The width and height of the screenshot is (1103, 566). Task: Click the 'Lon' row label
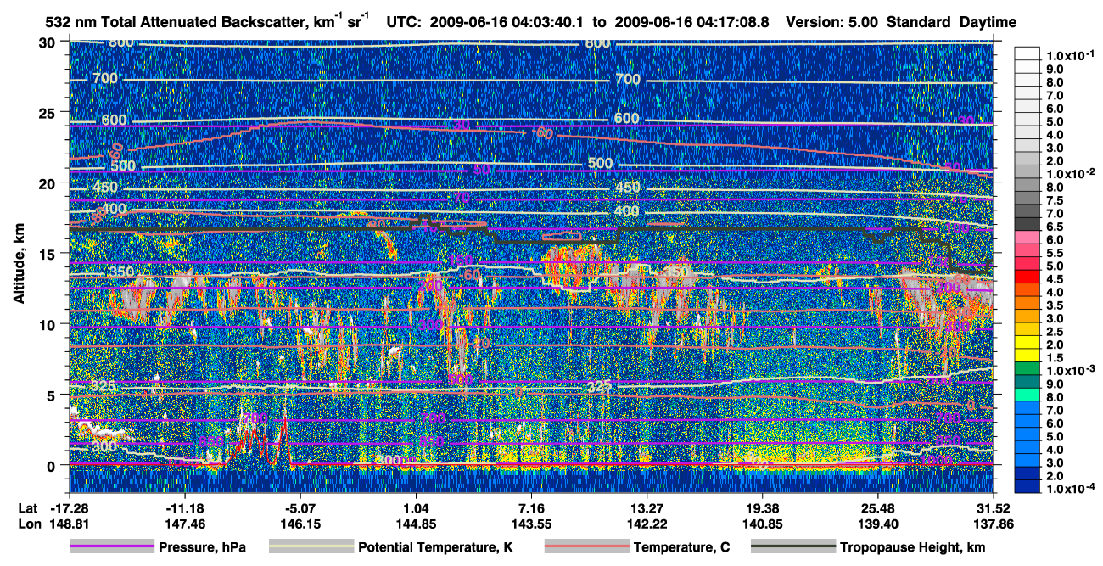(x=29, y=525)
